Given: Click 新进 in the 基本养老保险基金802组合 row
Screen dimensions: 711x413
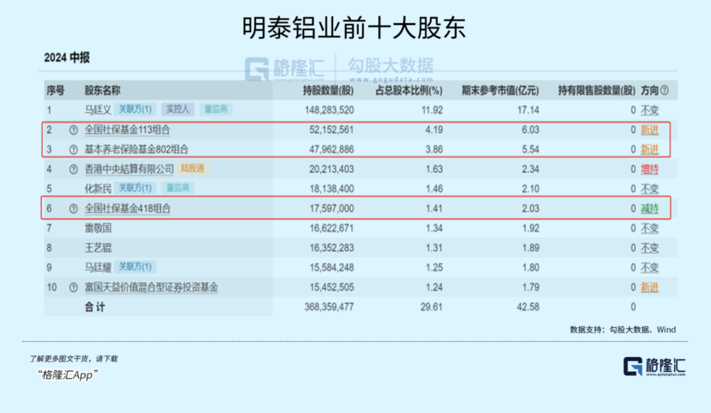Looking at the screenshot, I should 649,149.
